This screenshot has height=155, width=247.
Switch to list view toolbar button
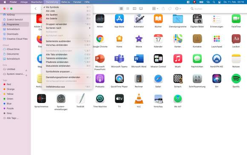pyautogui.click(x=128, y=9)
